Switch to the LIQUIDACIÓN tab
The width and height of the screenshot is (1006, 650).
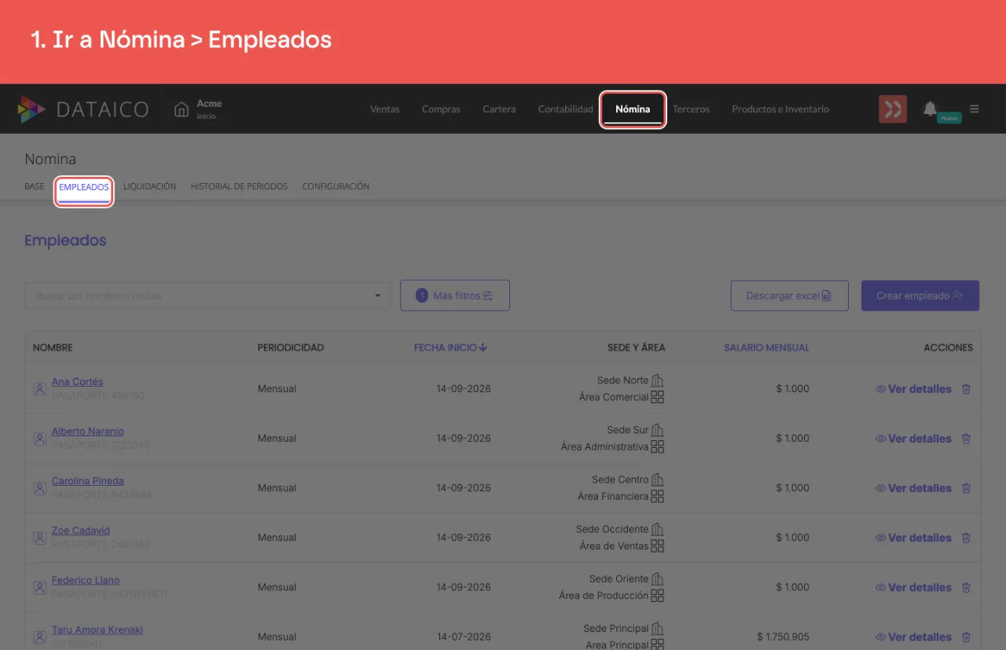pyautogui.click(x=149, y=187)
